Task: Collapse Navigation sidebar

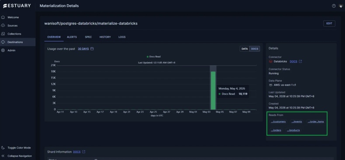Action: point(19,156)
